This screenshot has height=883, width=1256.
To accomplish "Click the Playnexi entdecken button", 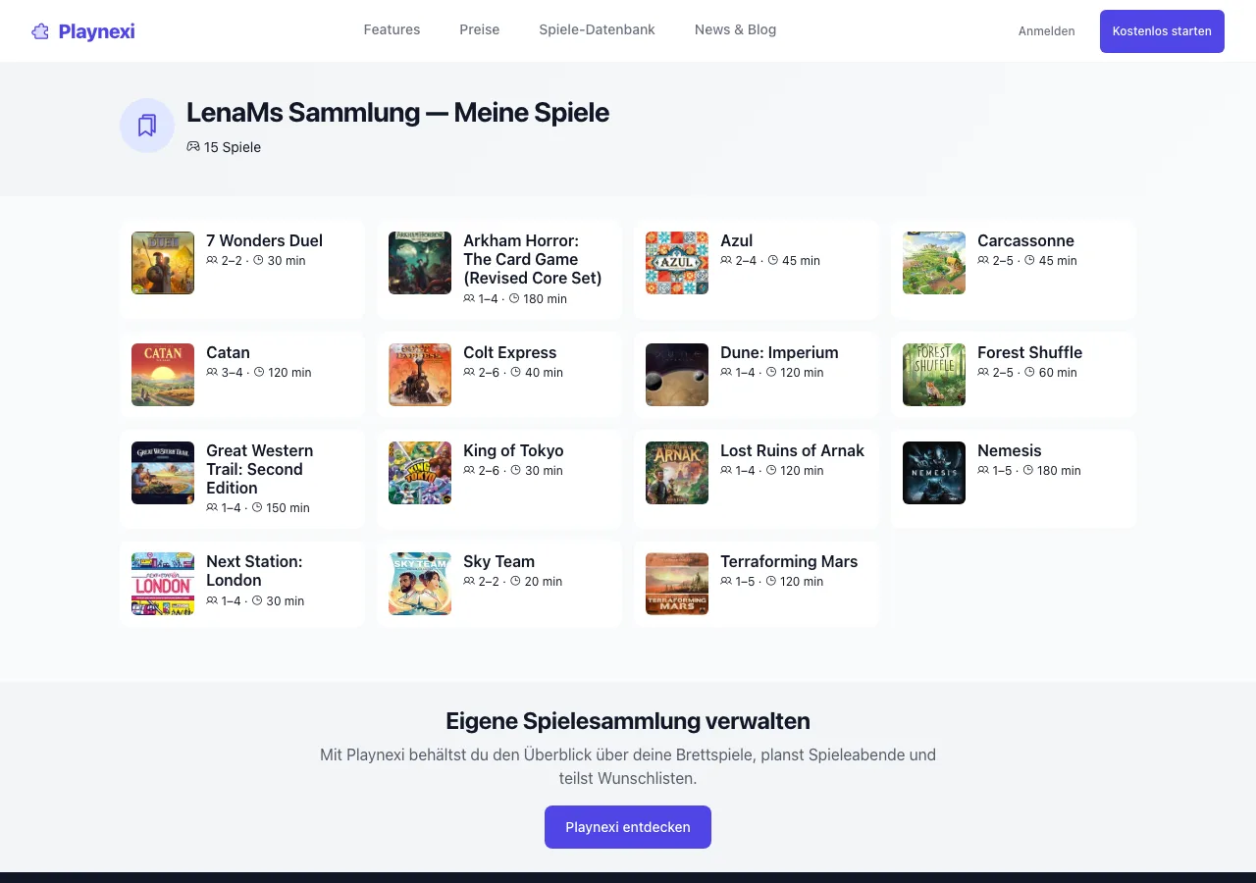I will (628, 827).
